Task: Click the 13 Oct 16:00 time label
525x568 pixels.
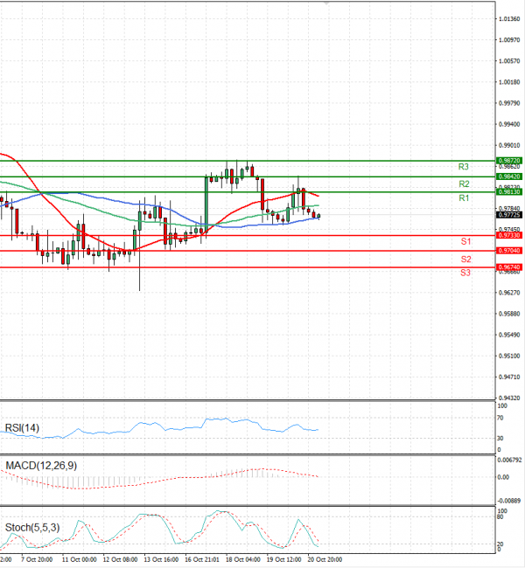Action: 161,559
